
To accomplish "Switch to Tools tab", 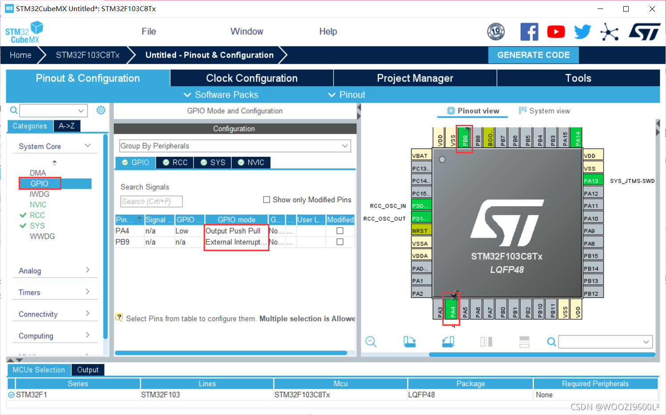I will pyautogui.click(x=578, y=78).
